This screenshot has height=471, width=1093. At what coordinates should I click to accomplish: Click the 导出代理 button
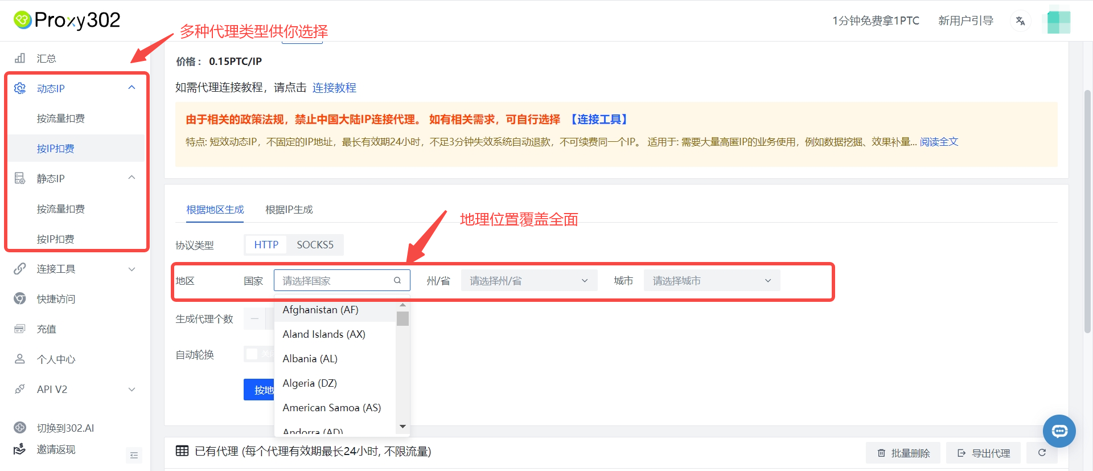pos(984,453)
